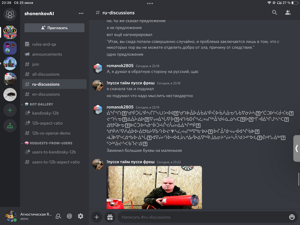Open the announcements channel
Viewport: 300px width, 225px height.
(54, 54)
